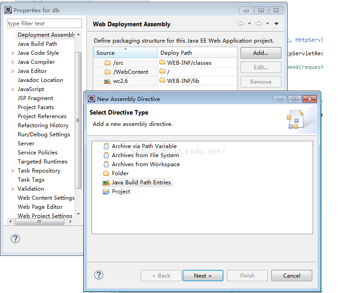Open Project References page
348x293 pixels.
[42, 116]
